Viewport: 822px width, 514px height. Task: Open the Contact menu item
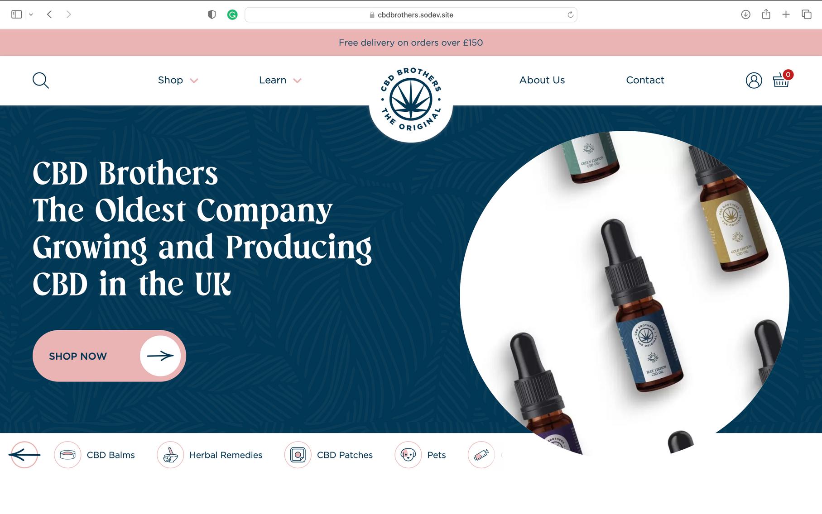point(645,80)
